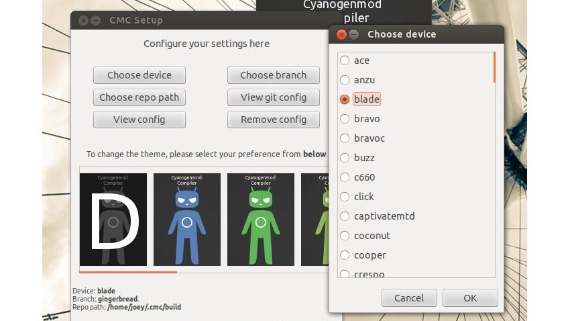Select the blue Cyanogenmod theme thumbnail

[187, 220]
